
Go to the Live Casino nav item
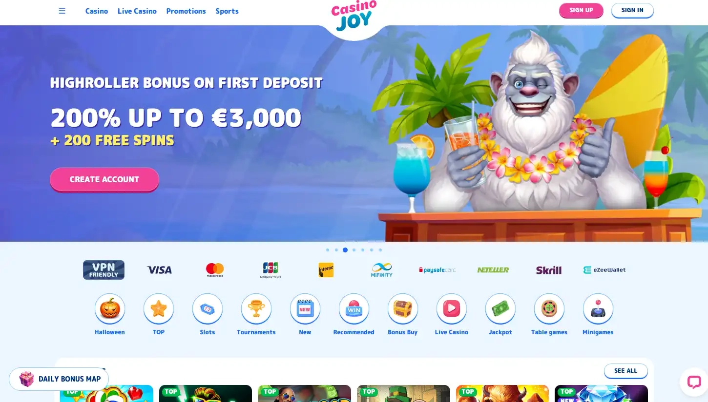click(137, 11)
